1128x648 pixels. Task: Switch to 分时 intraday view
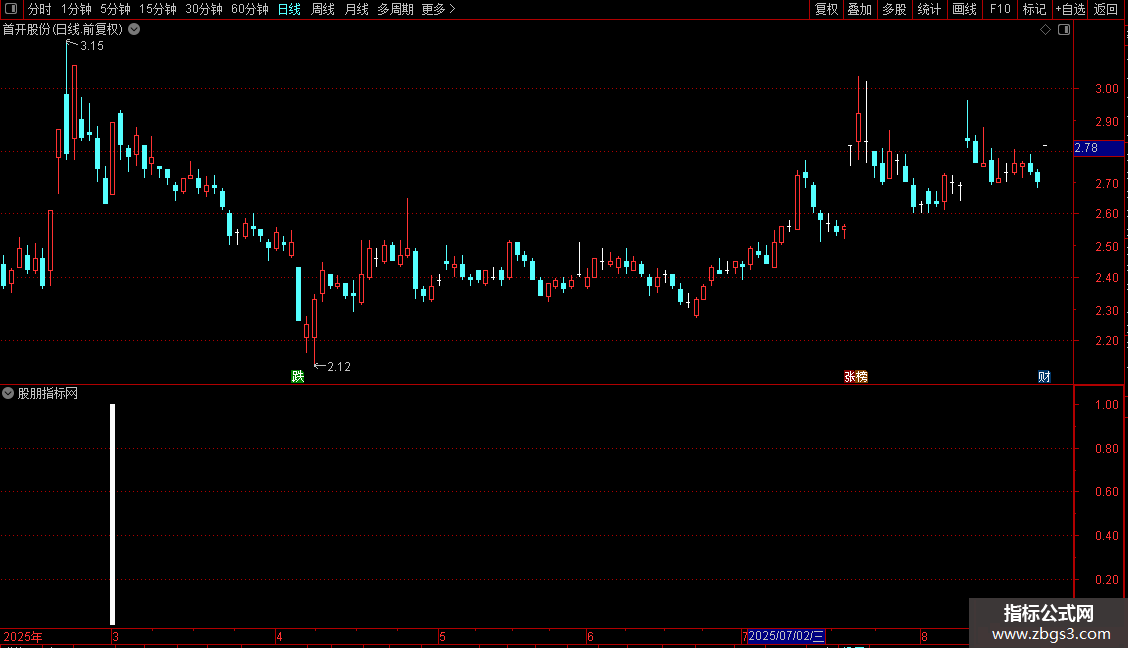(40, 9)
